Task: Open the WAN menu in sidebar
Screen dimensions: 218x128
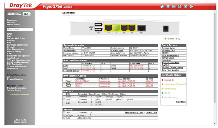Action: coord(9,34)
